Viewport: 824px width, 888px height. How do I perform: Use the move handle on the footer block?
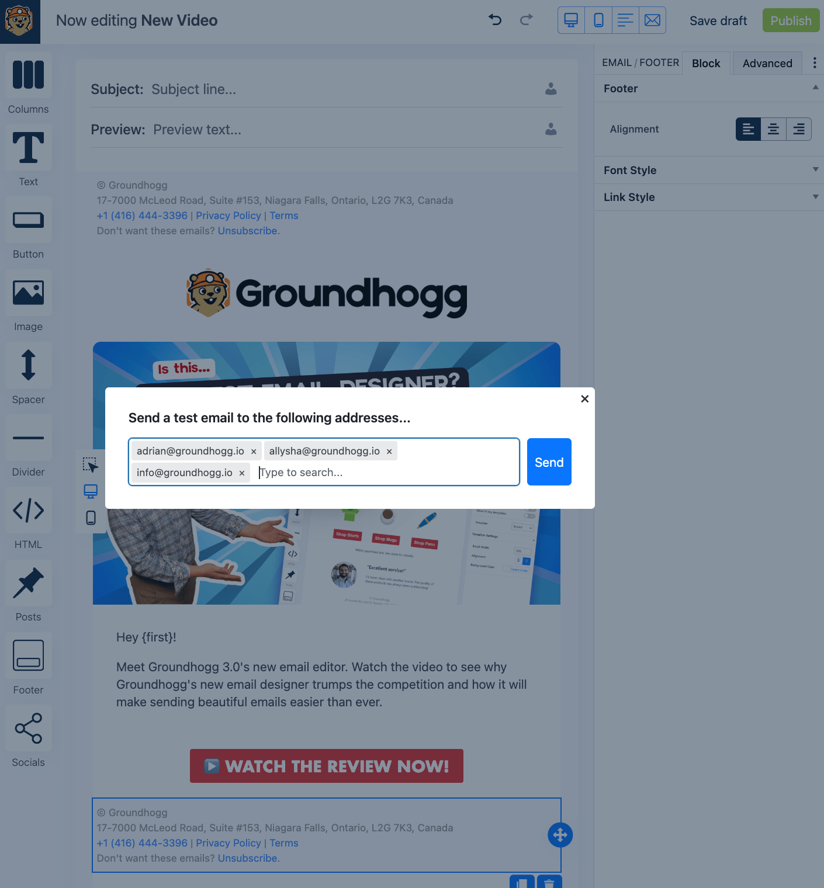coord(560,835)
